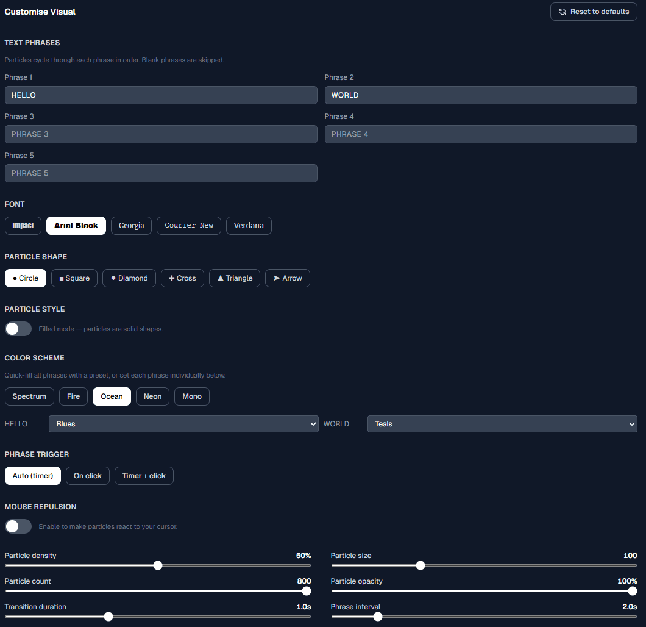This screenshot has height=627, width=646.
Task: Choose the Cross particle shape
Action: tap(182, 278)
